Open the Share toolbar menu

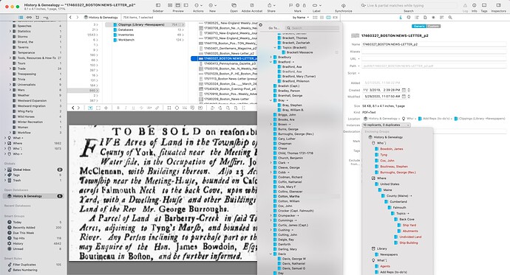271,5
